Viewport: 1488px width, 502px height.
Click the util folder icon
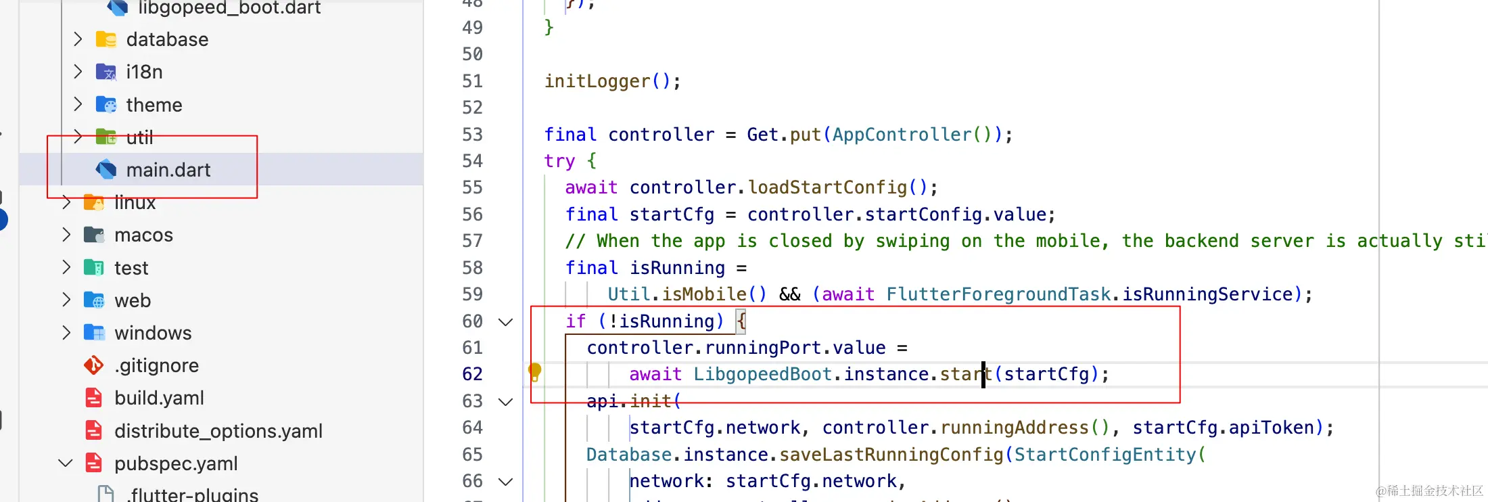click(106, 137)
